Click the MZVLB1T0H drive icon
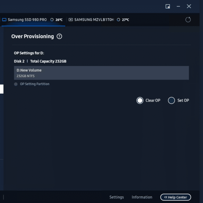The image size is (203, 203). point(70,20)
